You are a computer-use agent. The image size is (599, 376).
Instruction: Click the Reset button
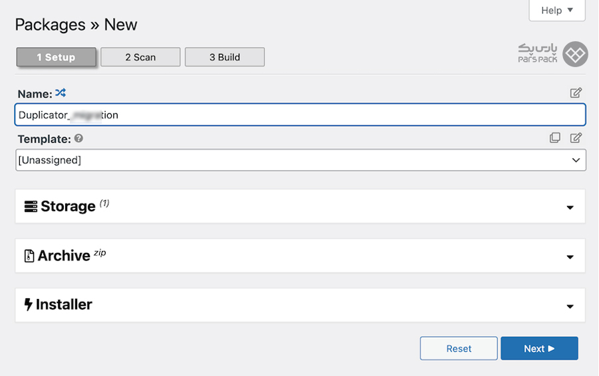point(459,348)
